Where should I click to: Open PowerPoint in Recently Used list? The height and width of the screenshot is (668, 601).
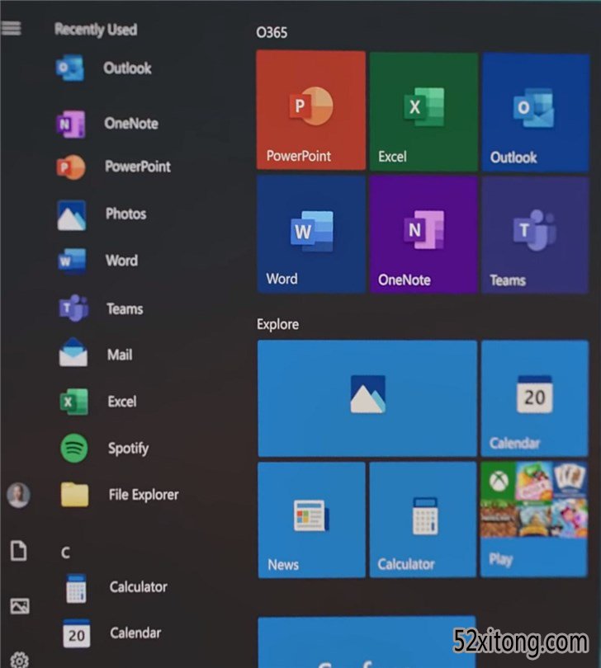click(x=113, y=167)
